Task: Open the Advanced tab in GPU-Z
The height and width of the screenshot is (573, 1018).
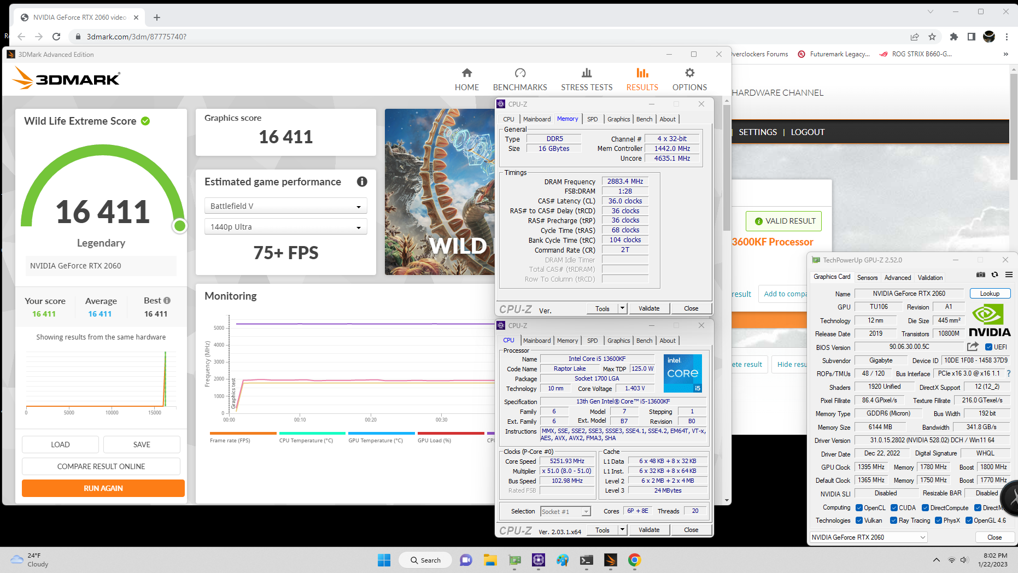Action: 898,278
